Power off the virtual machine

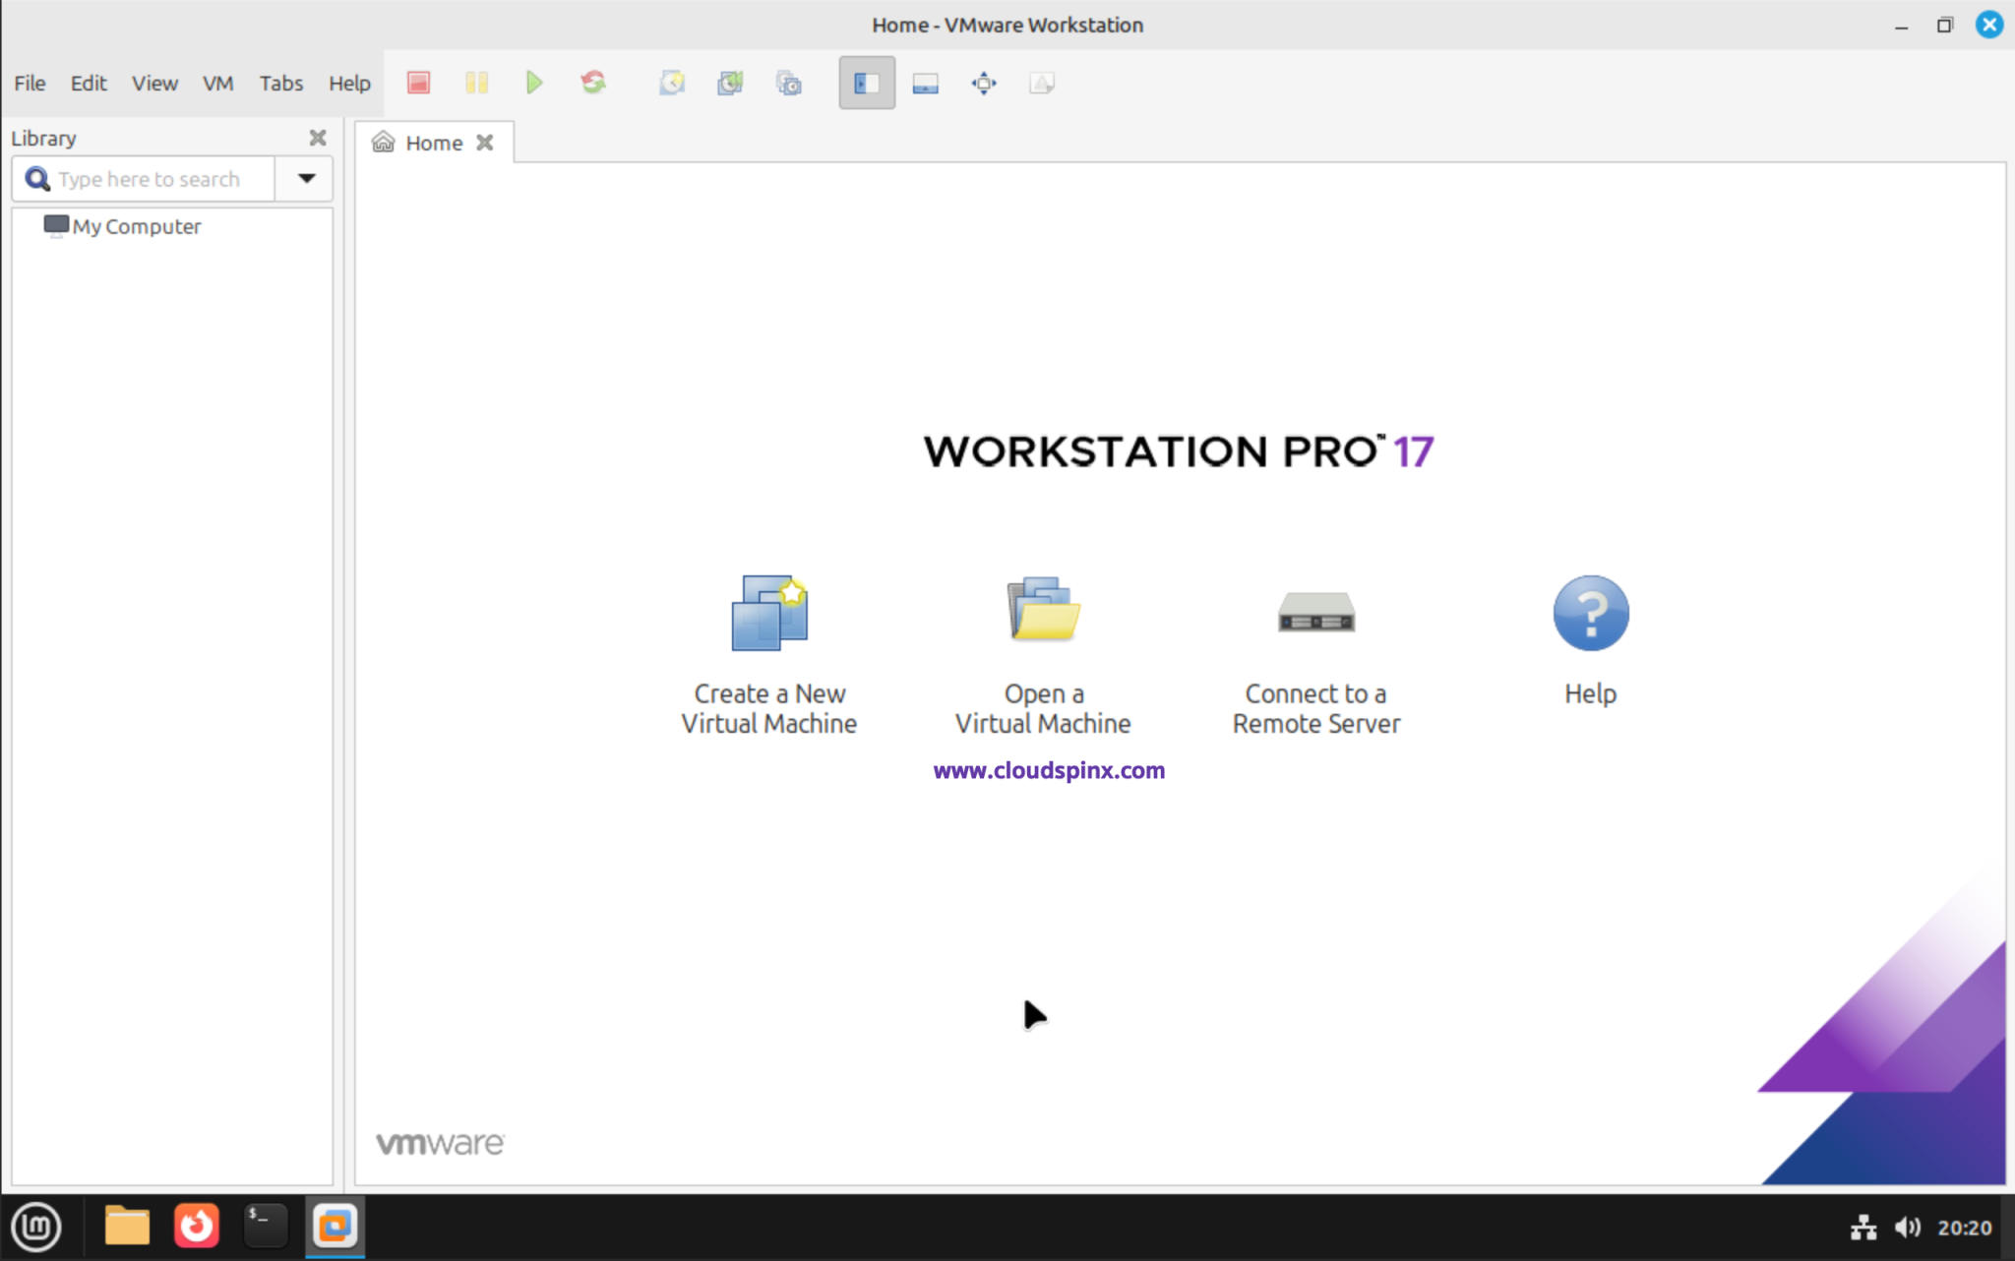[417, 83]
